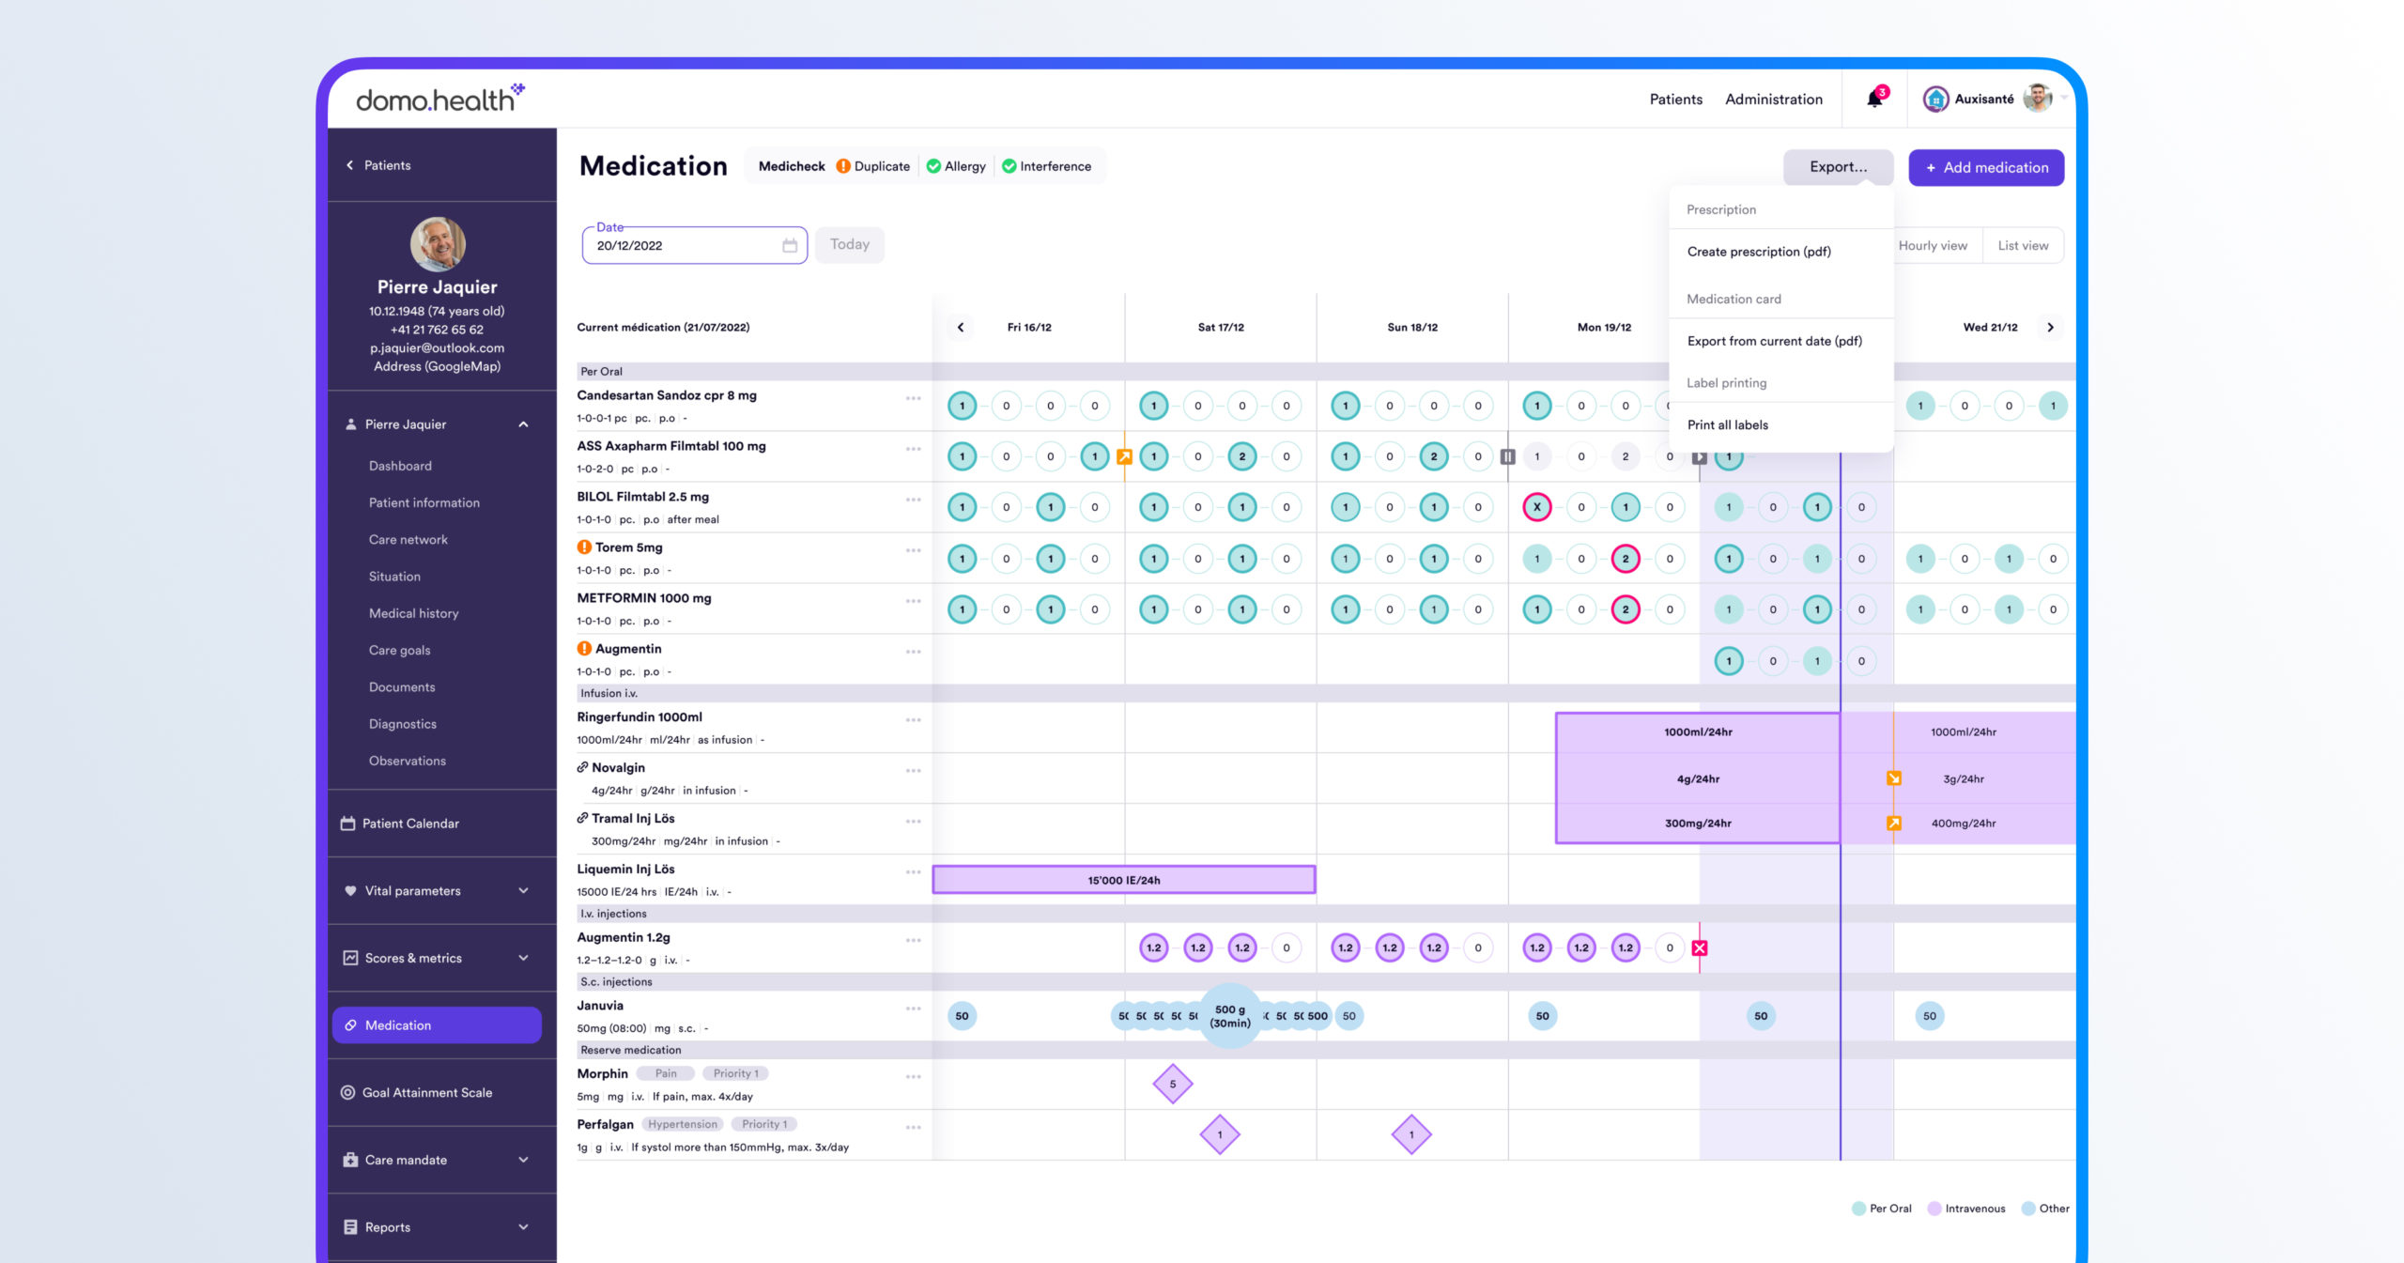Viewport: 2404px width, 1263px height.
Task: Click the Add medication button
Action: 1985,167
